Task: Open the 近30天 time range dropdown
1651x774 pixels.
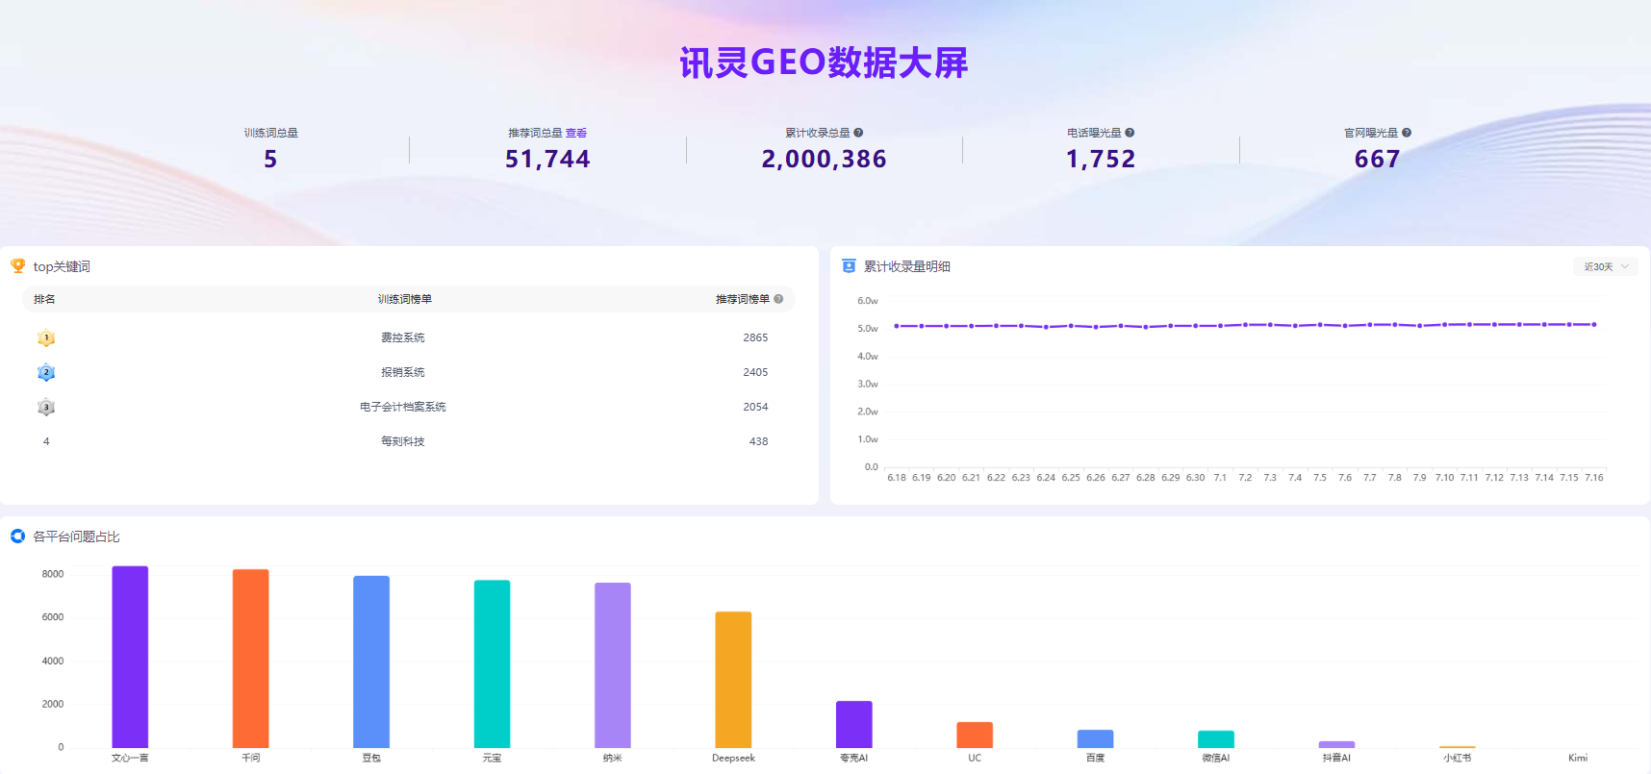Action: 1606,266
